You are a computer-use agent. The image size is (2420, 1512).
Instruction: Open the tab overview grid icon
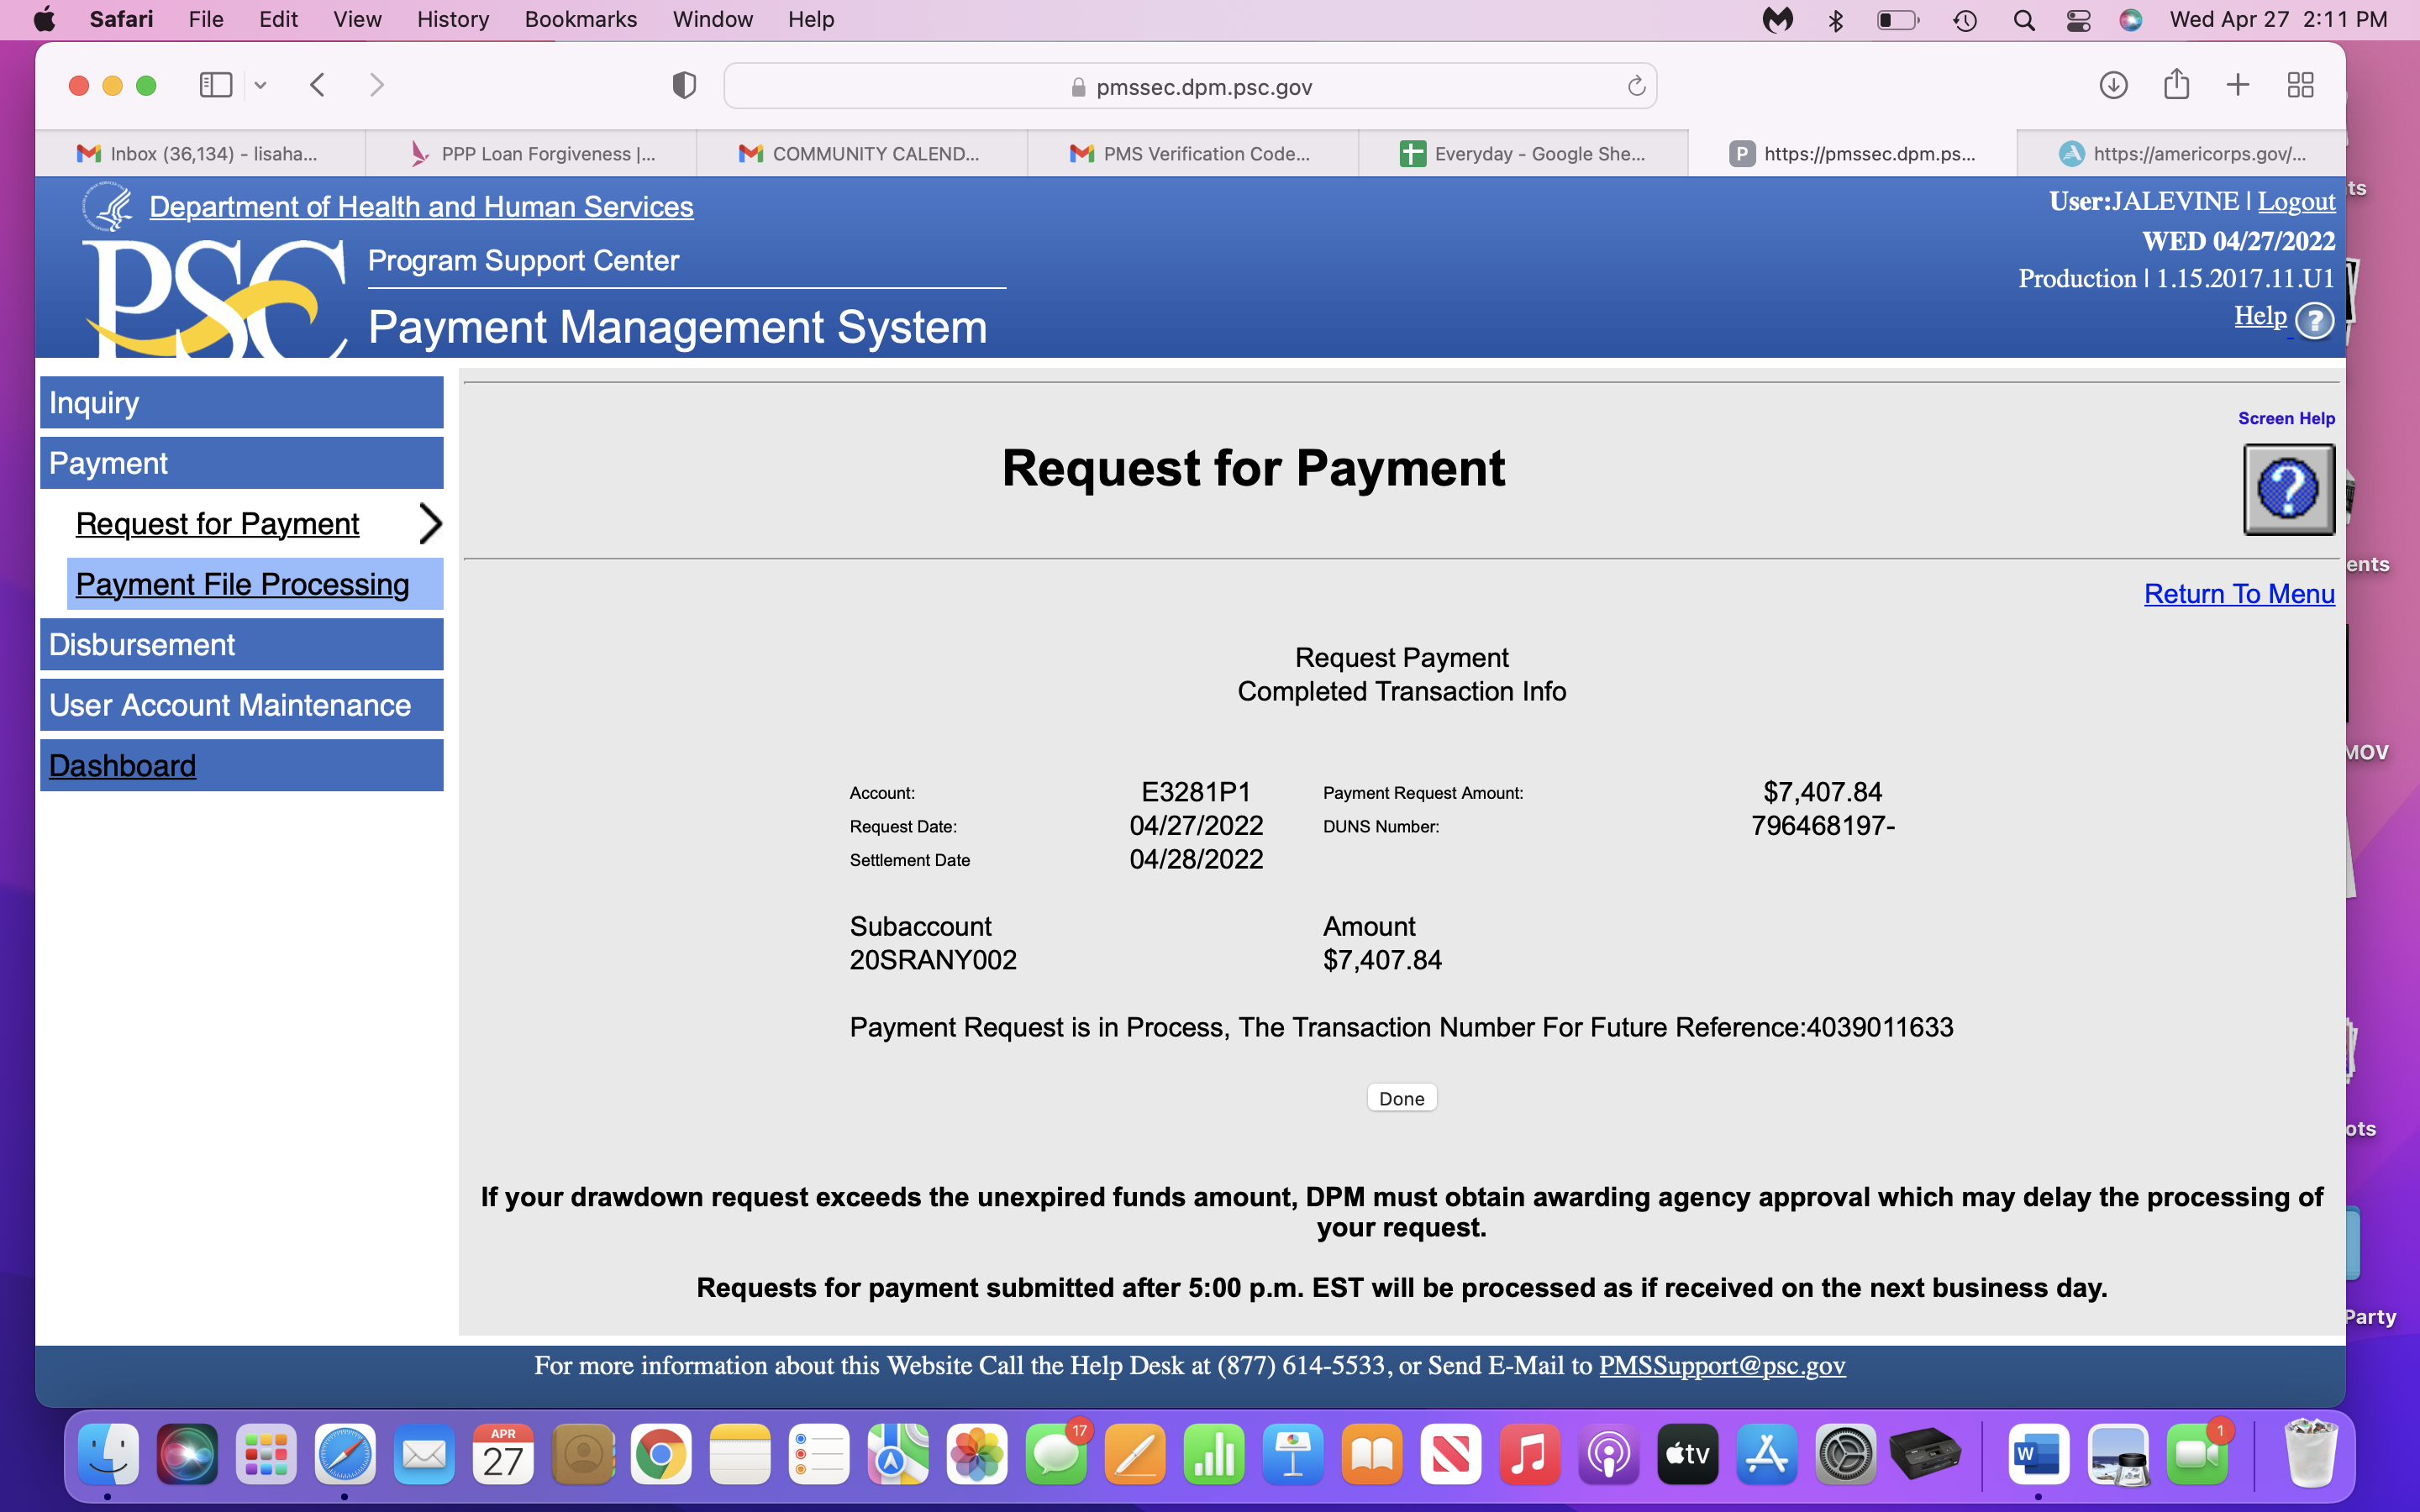point(2300,86)
